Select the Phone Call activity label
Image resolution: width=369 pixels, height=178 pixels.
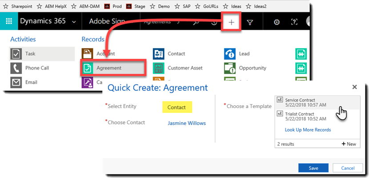(x=37, y=68)
